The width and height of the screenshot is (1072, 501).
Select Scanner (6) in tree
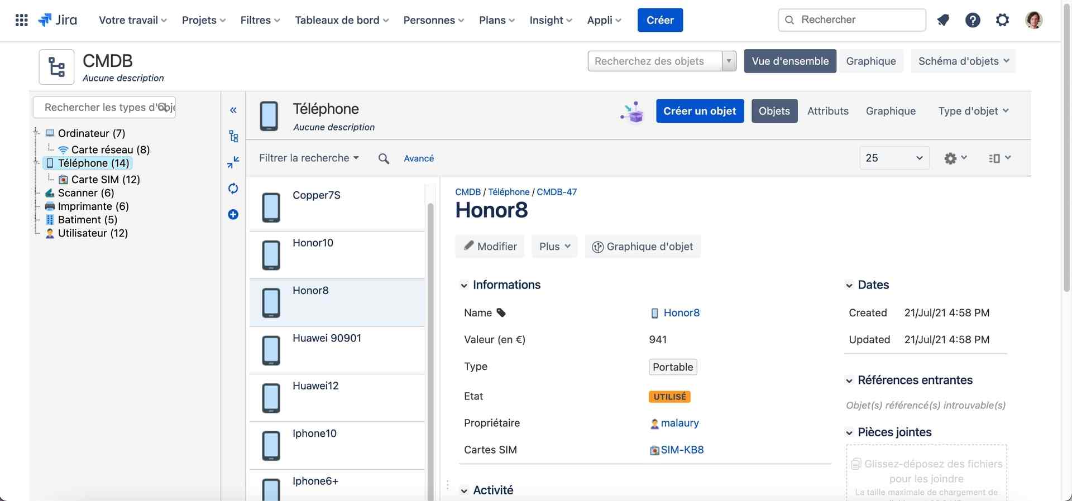click(86, 193)
